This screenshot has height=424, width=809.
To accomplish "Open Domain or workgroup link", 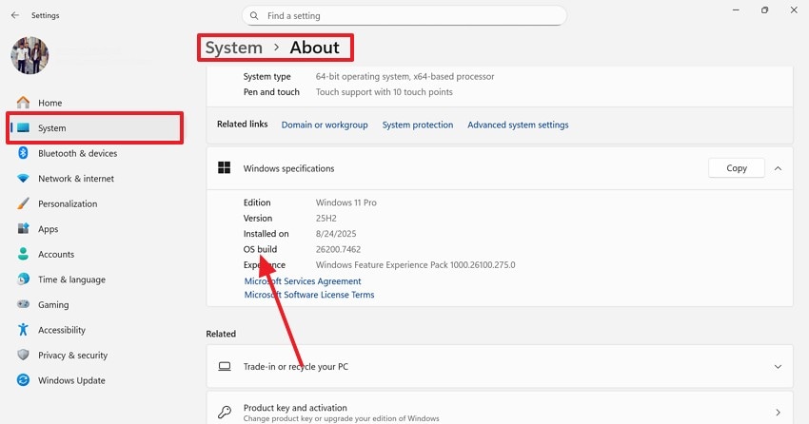I will (325, 125).
